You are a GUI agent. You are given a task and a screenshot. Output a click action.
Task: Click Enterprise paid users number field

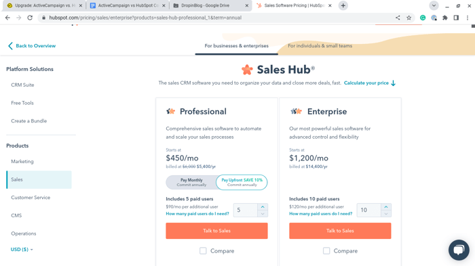click(368, 210)
